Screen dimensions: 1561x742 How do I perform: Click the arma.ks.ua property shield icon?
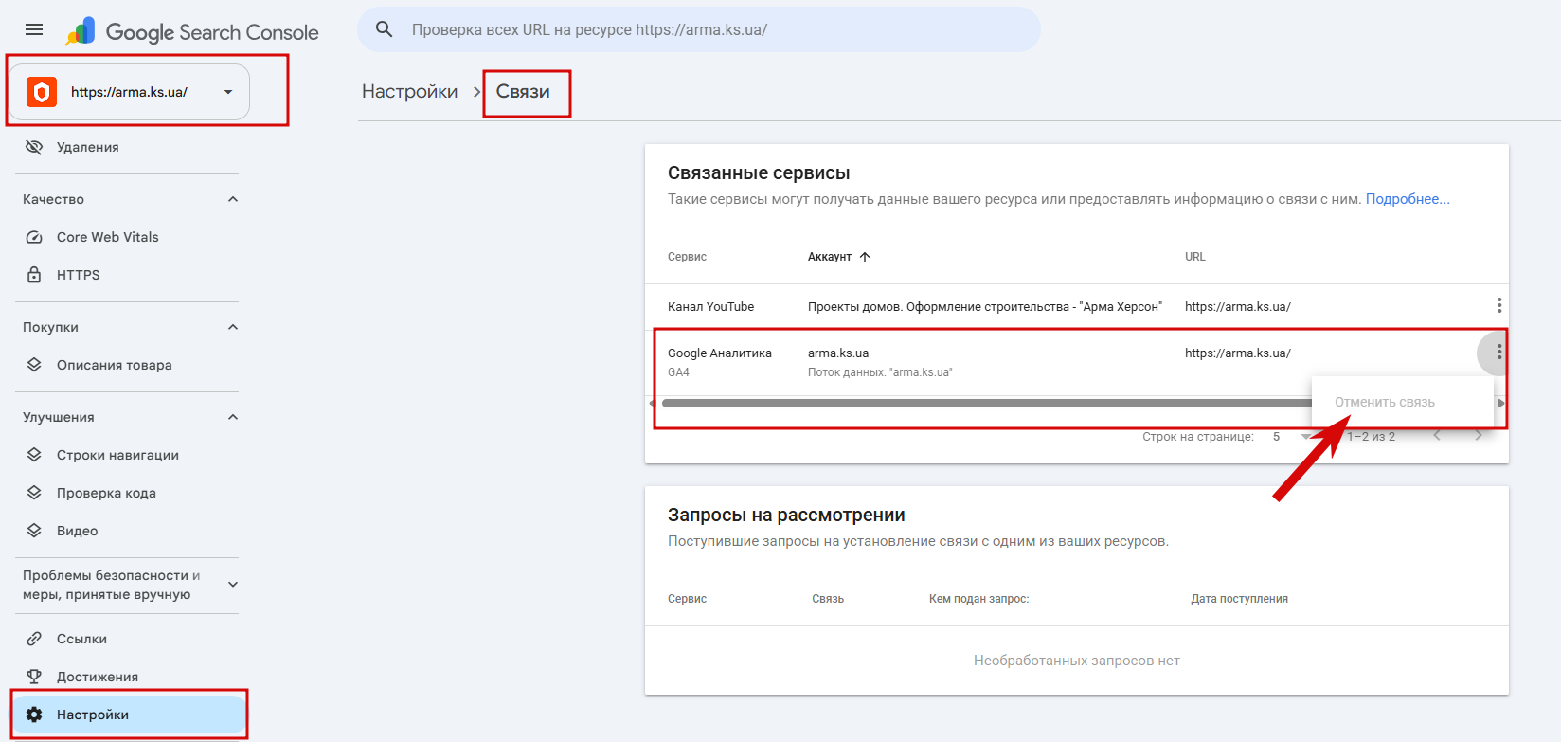point(42,92)
